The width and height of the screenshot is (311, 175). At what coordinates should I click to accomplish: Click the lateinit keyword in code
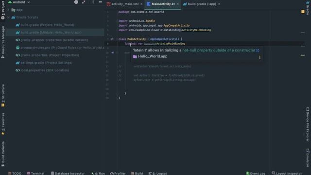click(x=131, y=44)
